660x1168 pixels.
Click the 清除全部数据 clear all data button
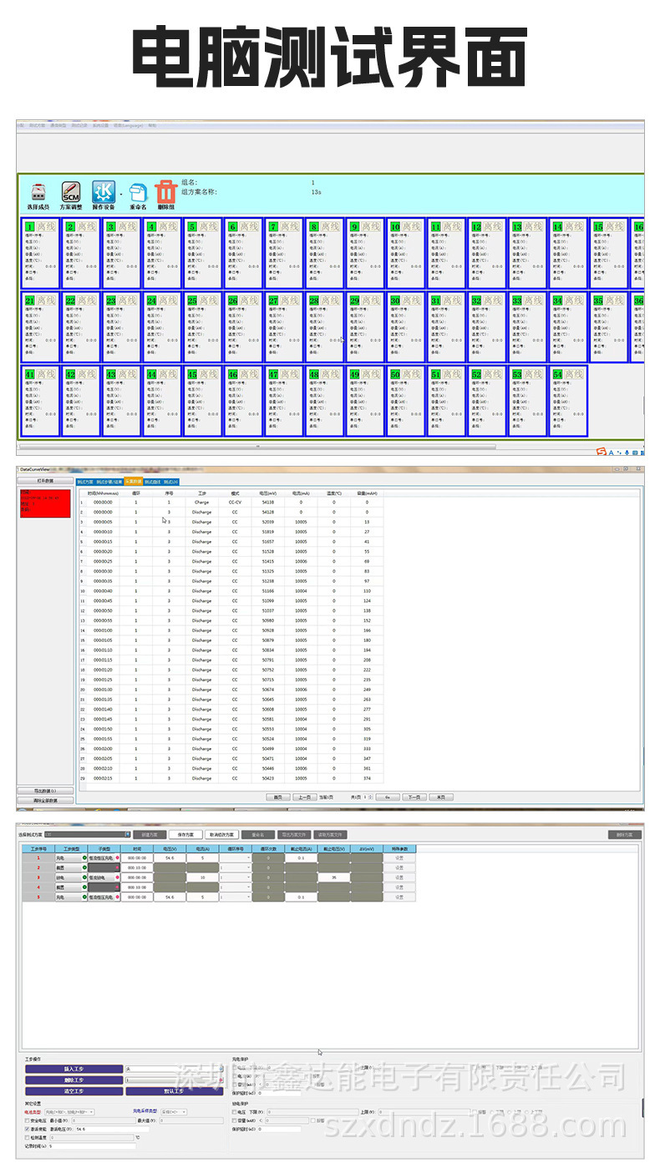(45, 801)
